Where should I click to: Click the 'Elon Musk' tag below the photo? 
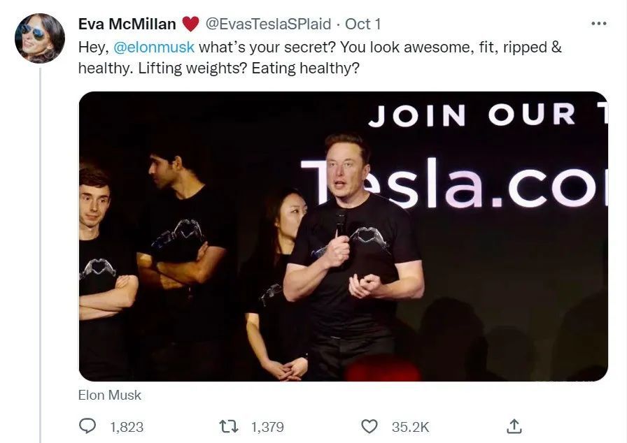coord(110,395)
